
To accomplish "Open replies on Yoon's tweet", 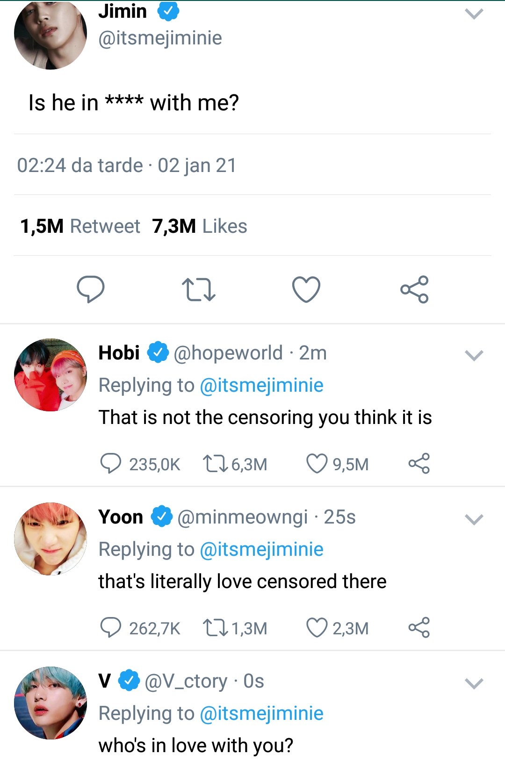I will click(x=111, y=628).
